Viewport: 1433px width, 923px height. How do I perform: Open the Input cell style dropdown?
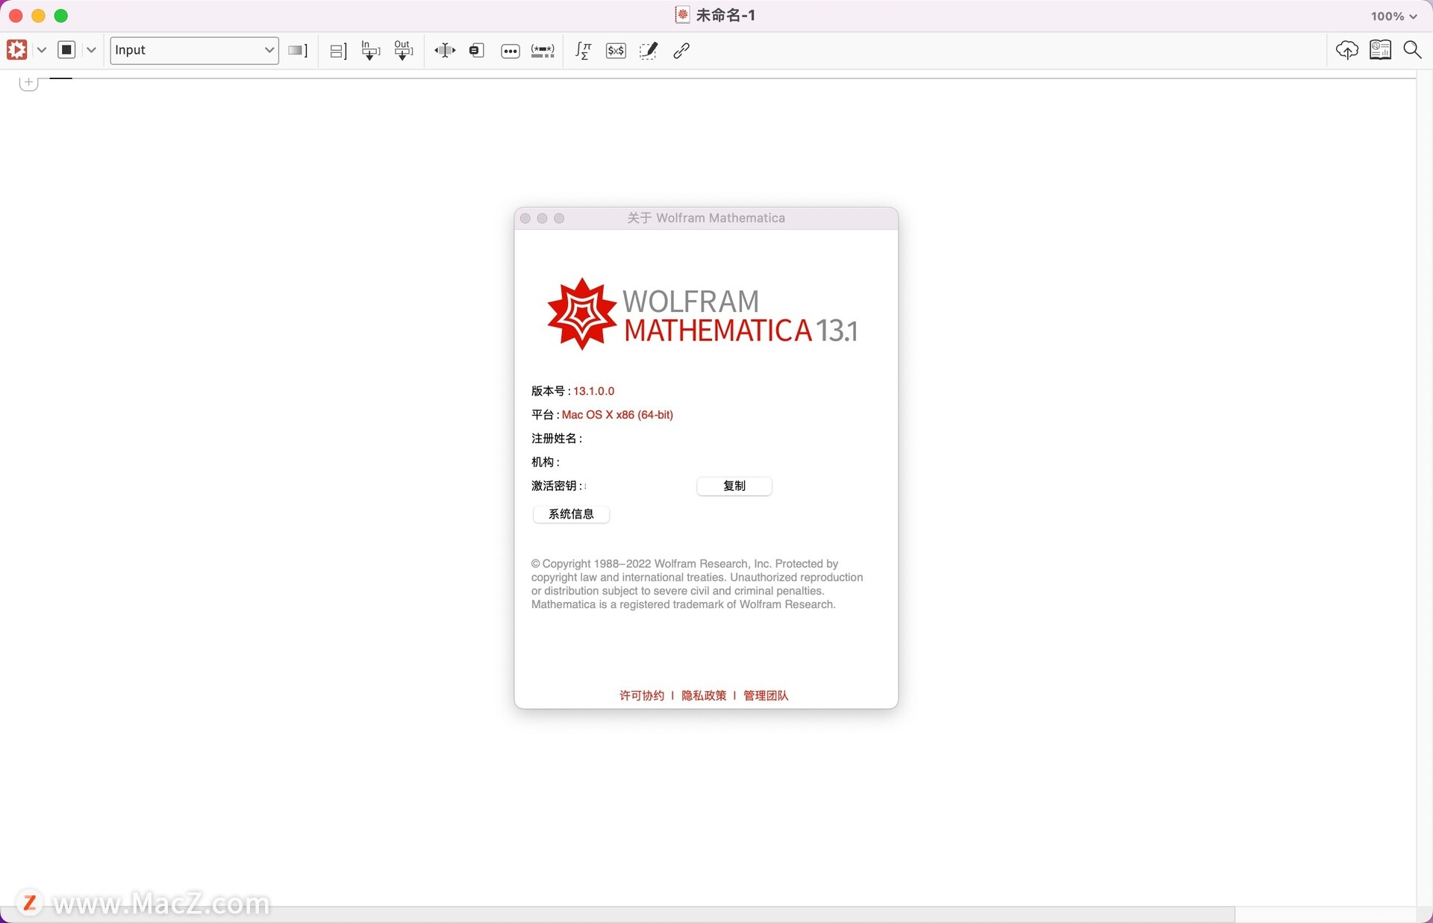194,50
